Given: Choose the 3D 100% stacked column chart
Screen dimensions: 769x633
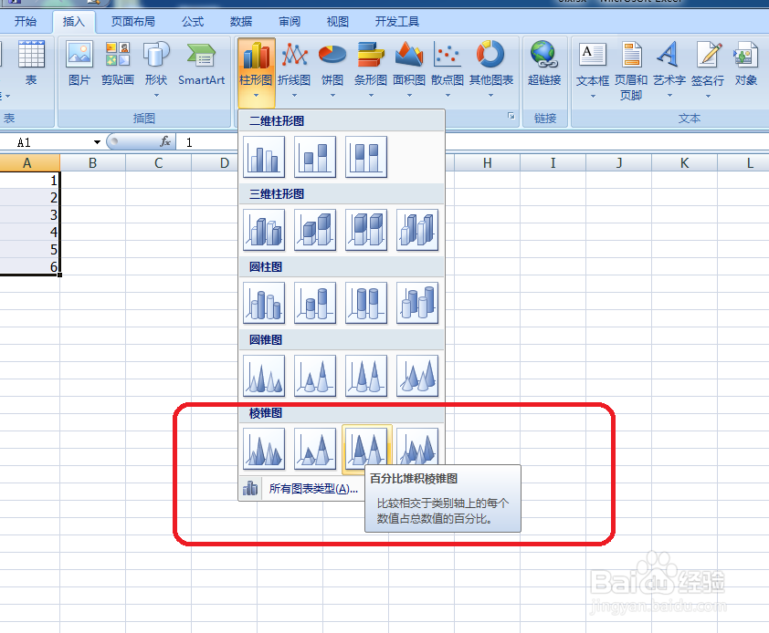Looking at the screenshot, I should pos(366,230).
